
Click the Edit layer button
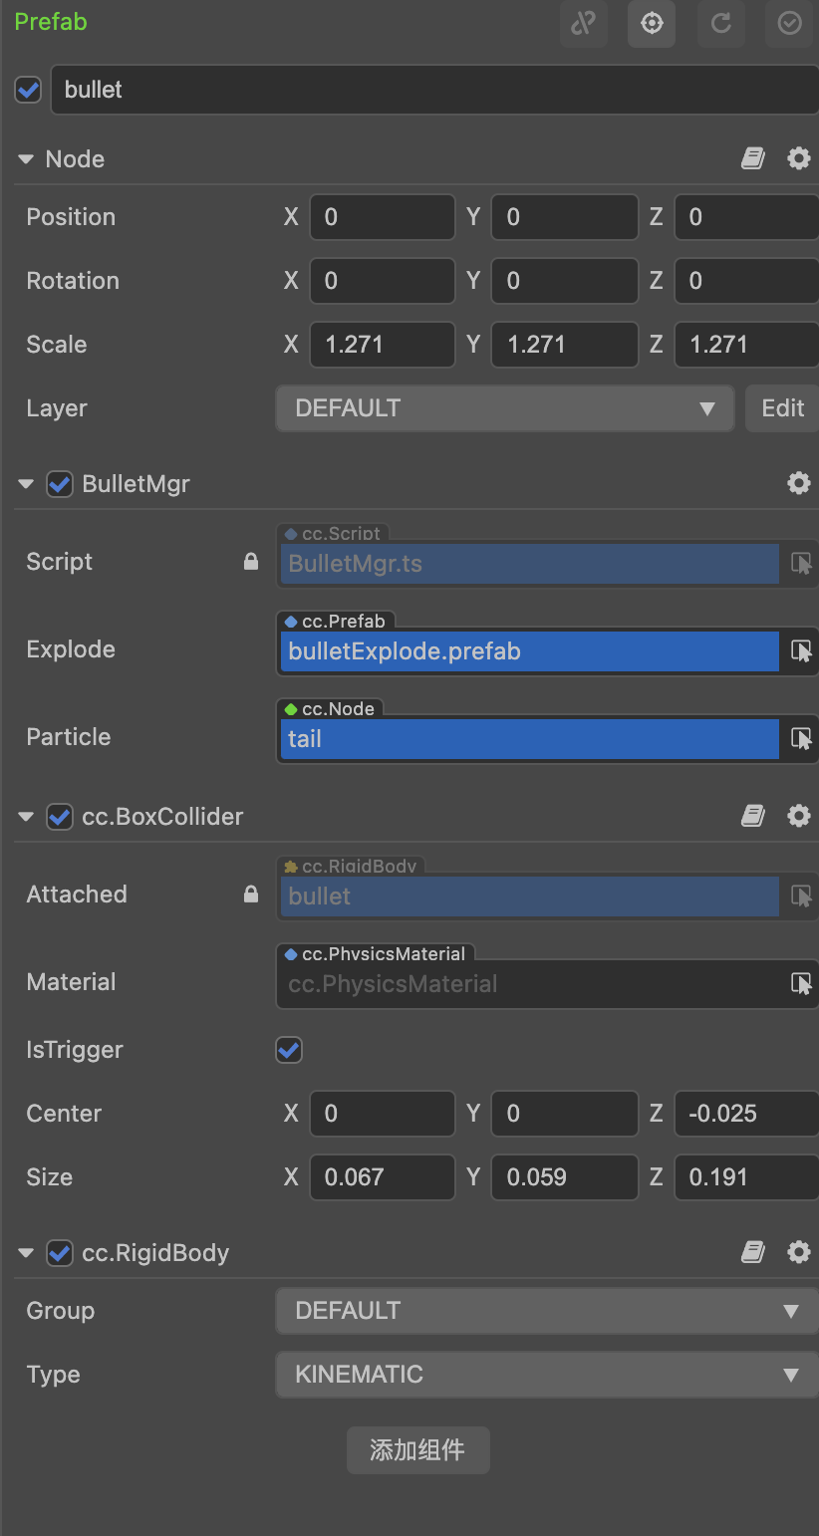tap(782, 408)
